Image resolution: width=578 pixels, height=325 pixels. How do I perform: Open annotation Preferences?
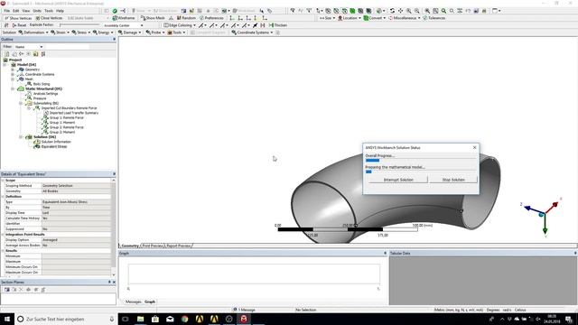[x=211, y=18]
